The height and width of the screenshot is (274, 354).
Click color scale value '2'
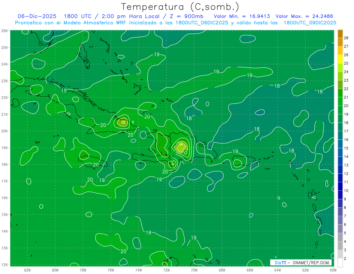[345, 259]
